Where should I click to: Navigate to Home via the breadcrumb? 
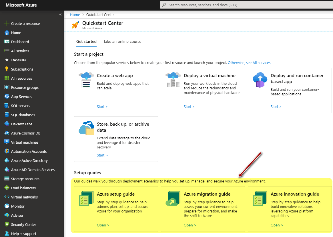click(x=75, y=15)
